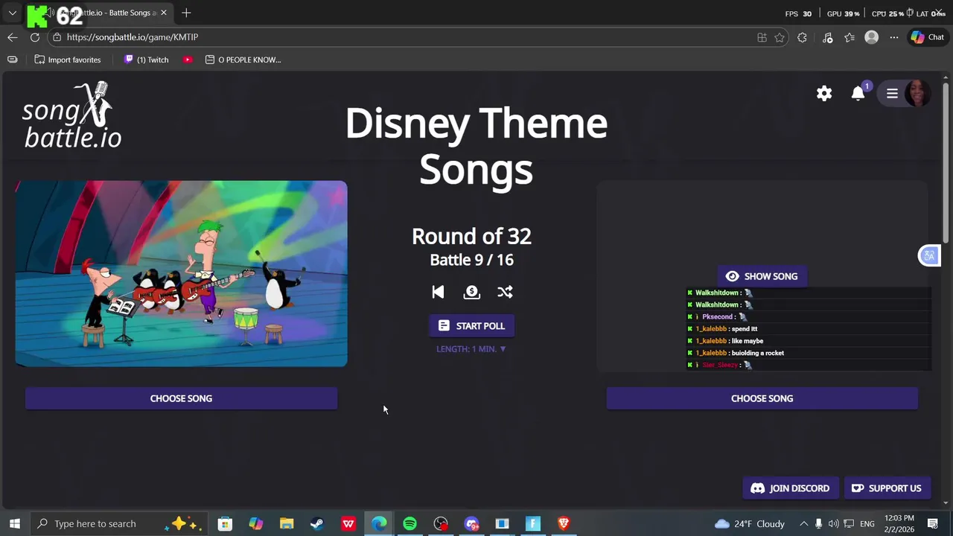The image size is (953, 536).
Task: Click the browser back arrow
Action: tap(13, 37)
